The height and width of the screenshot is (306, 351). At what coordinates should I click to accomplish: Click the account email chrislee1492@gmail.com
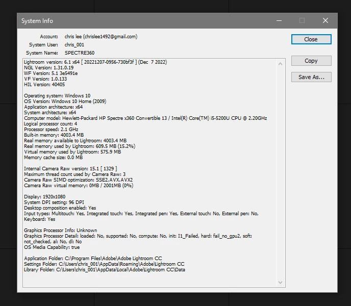click(x=111, y=37)
